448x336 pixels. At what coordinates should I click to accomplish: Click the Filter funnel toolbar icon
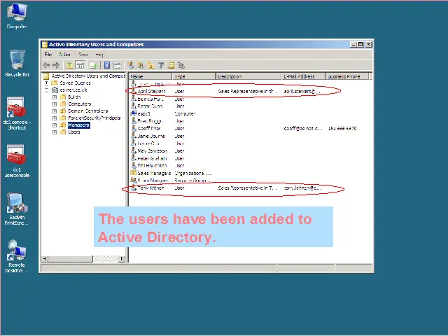click(161, 65)
